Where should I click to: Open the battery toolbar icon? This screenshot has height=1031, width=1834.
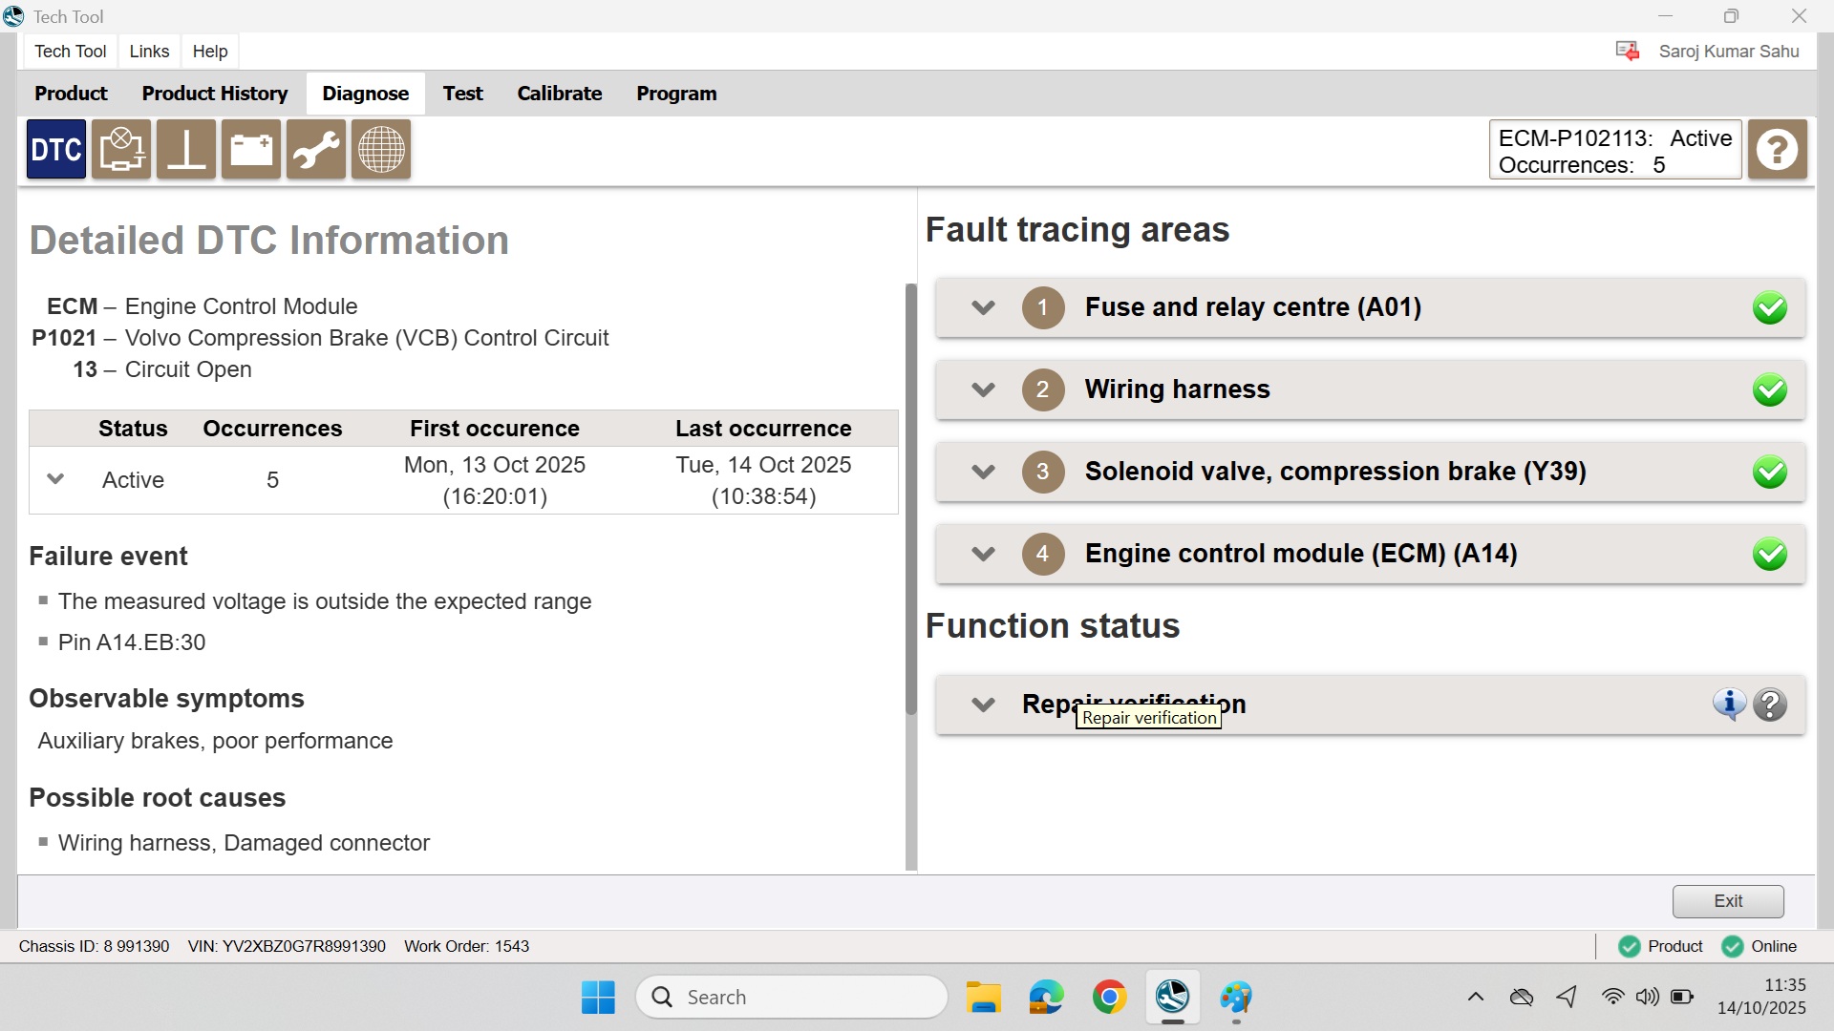[251, 150]
